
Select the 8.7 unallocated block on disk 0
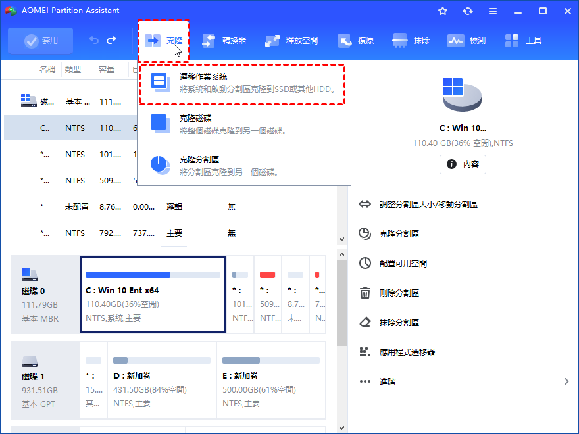coord(295,295)
